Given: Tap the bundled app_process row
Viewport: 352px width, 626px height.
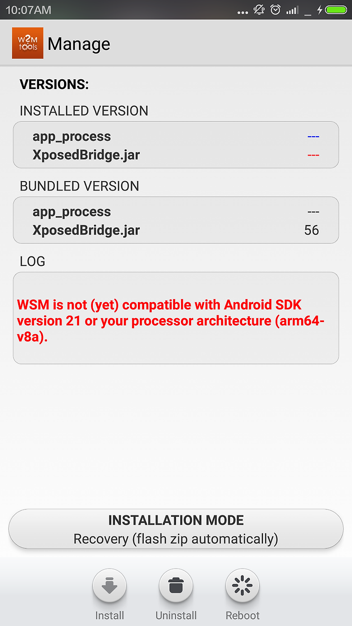Looking at the screenshot, I should (x=176, y=212).
